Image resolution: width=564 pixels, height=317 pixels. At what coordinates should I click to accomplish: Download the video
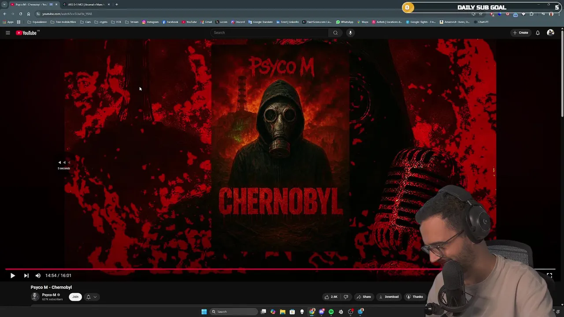(x=389, y=297)
